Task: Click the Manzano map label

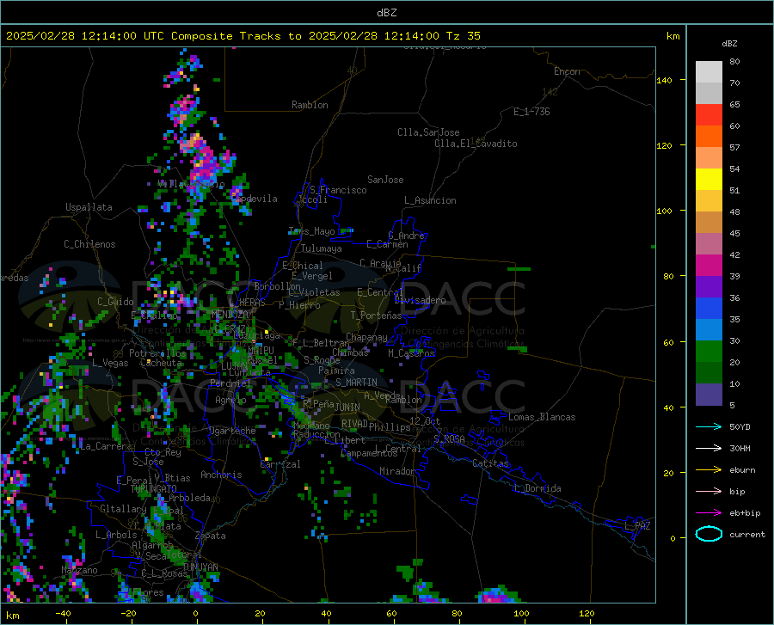Action: click(x=79, y=570)
